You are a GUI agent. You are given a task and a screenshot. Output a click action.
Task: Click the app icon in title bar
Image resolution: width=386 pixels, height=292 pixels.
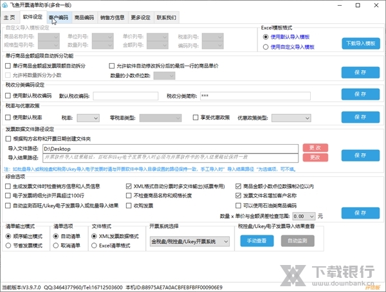pyautogui.click(x=5, y=5)
